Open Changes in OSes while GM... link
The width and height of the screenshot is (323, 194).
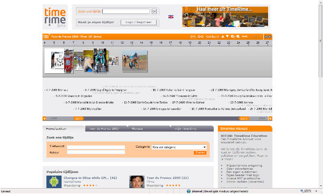90,178
